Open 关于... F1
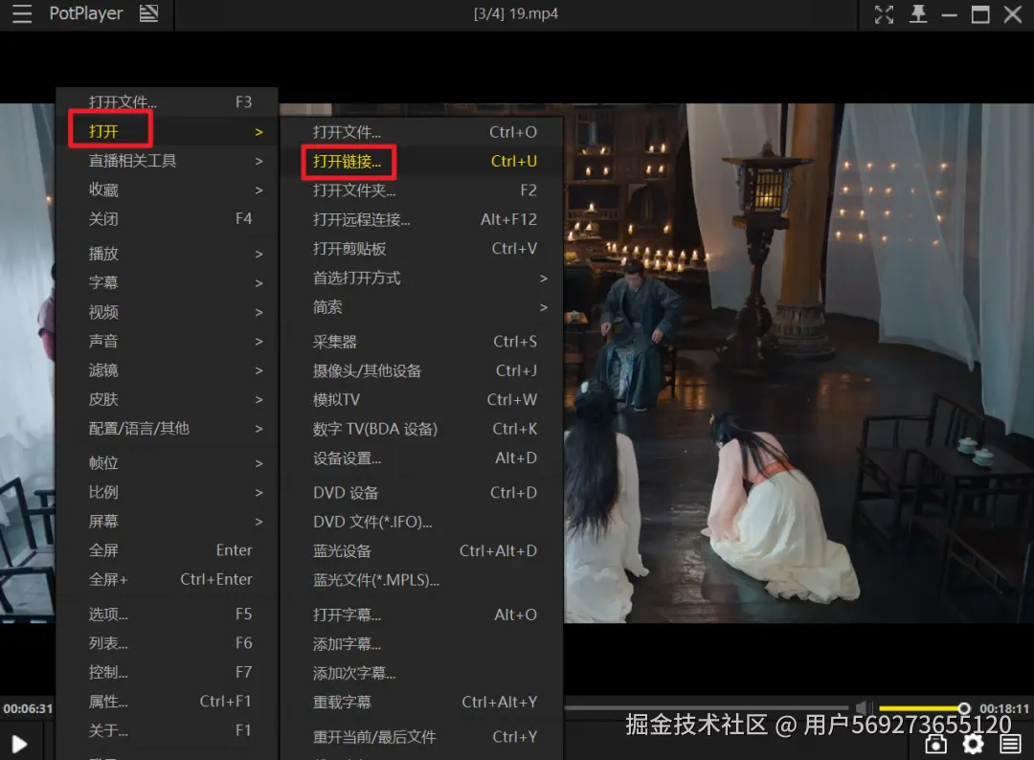 (x=168, y=730)
